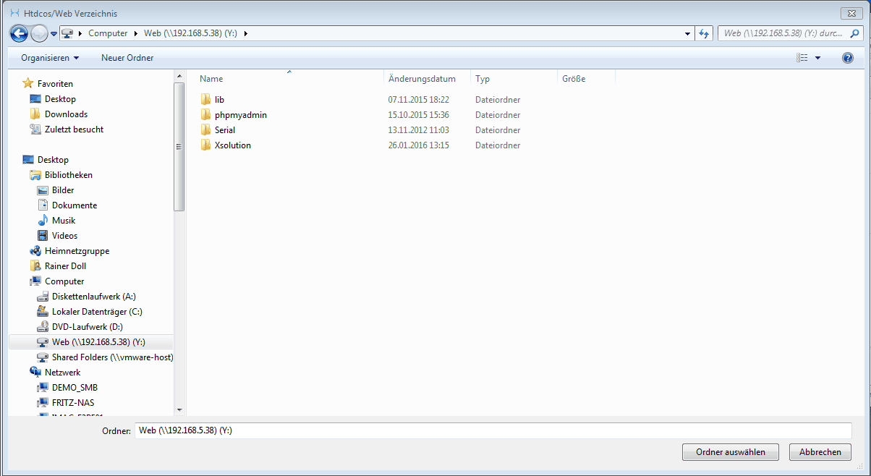
Task: Click the Abbrechen button
Action: pyautogui.click(x=820, y=452)
